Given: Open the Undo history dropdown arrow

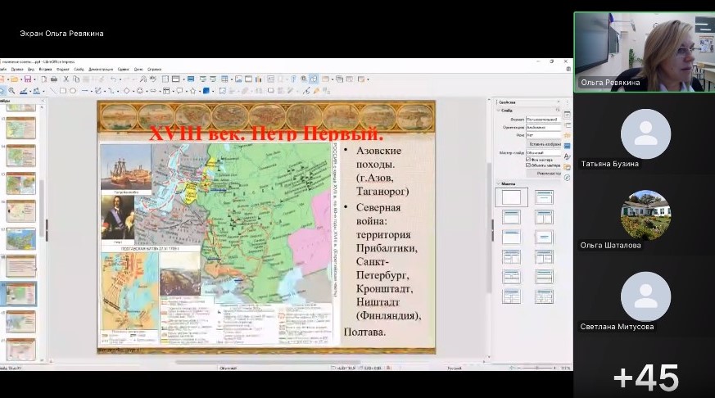Looking at the screenshot, I should (120, 79).
